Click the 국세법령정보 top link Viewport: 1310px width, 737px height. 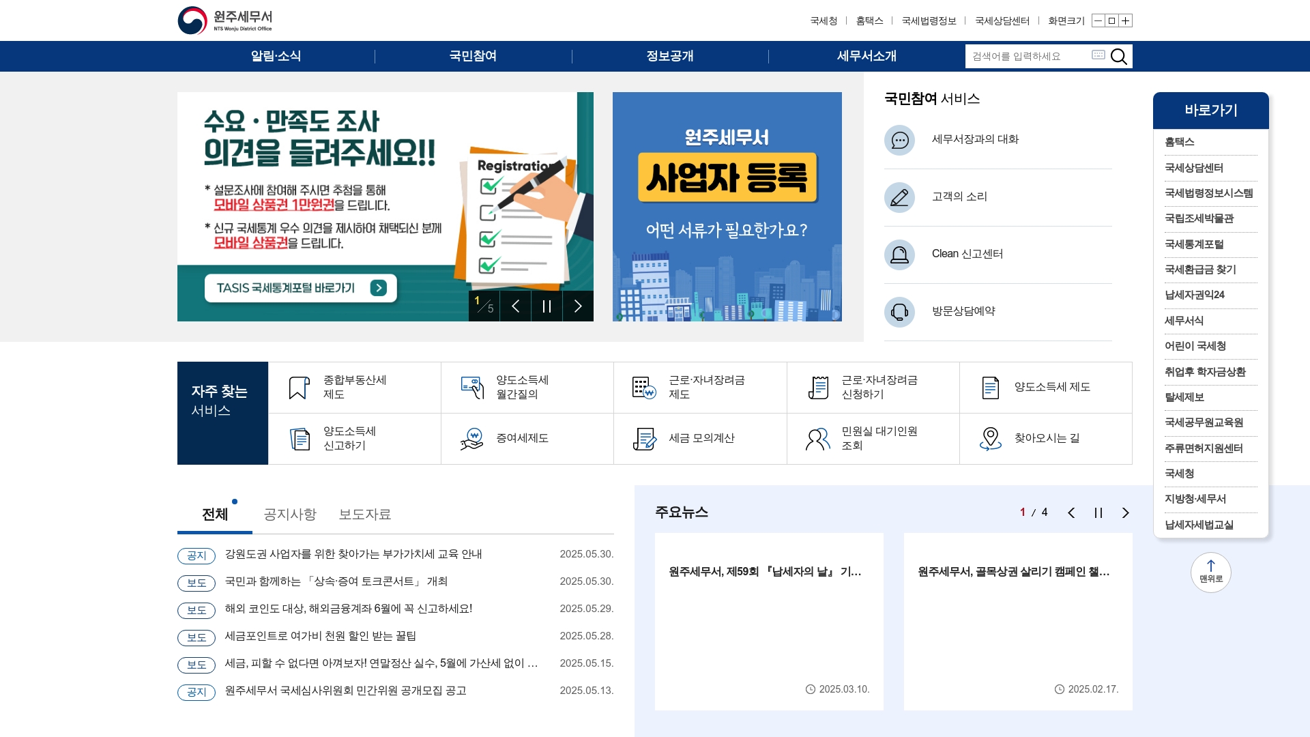[929, 20]
